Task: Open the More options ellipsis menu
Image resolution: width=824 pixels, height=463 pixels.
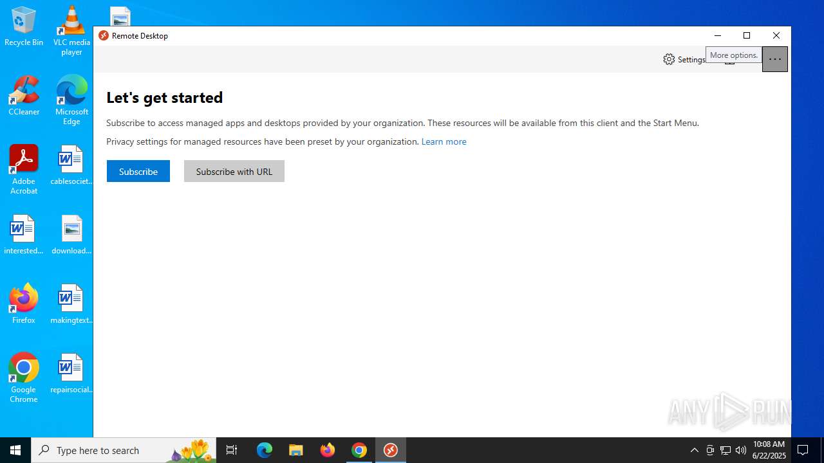Action: (x=774, y=59)
